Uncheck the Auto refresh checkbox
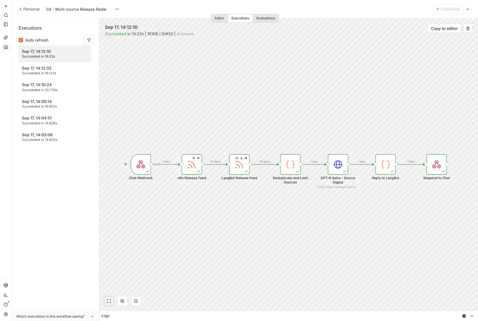 pos(21,40)
